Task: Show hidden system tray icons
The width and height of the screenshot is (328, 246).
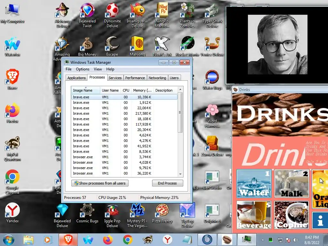Action: 263,240
